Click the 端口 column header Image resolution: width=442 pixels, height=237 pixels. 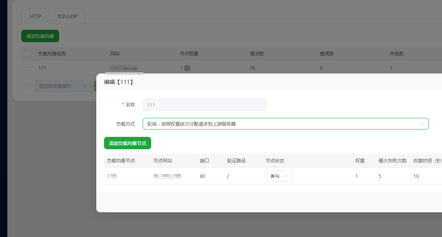coord(204,160)
